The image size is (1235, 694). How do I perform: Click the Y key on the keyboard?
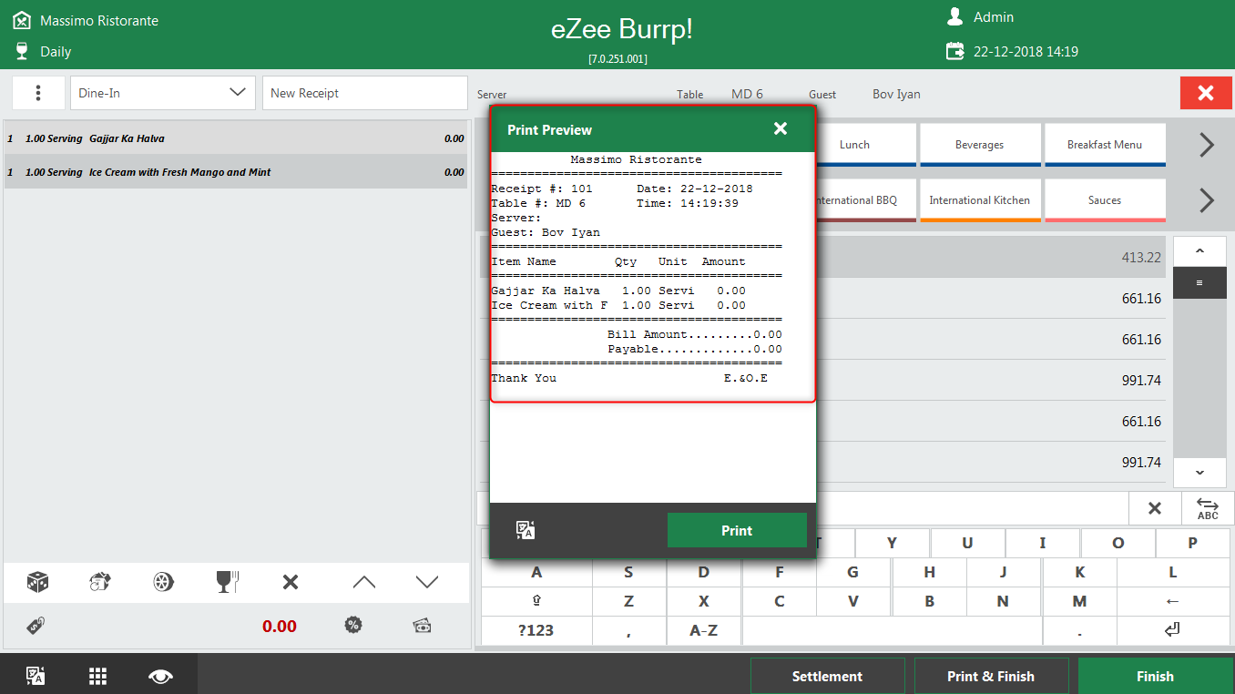892,543
